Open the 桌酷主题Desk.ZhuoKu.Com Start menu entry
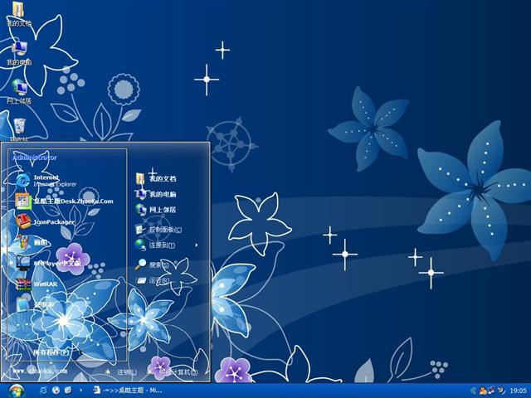This screenshot has width=531, height=398. coord(65,201)
